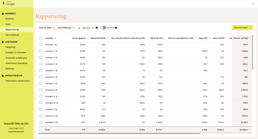Sort by Tørt, blandet avfall column arrow
Image resolution: width=258 pixels, height=139 pixels.
[x=147, y=38]
